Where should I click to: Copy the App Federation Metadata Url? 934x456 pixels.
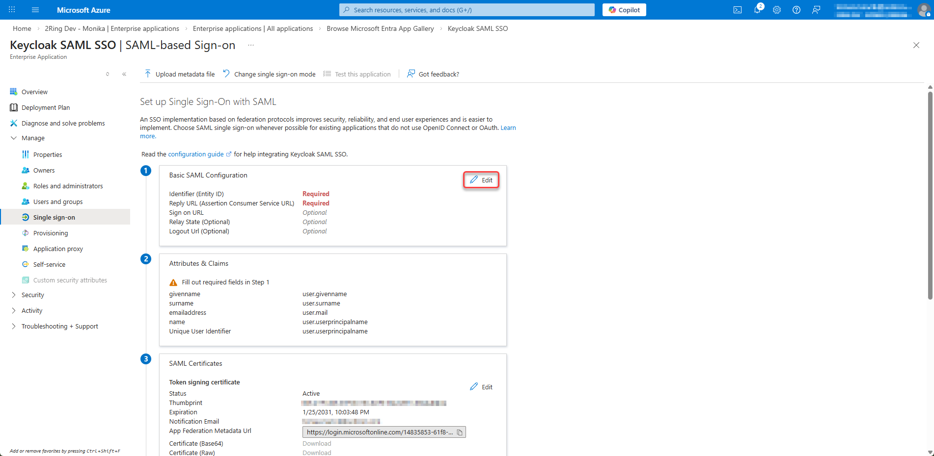(x=460, y=432)
